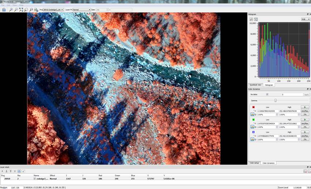This screenshot has width=311, height=189.
Task: Switch to the Quicklook view tab
Action: (255, 85)
